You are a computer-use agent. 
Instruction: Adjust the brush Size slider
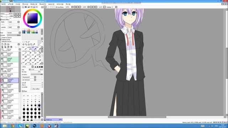[x=37, y=70]
